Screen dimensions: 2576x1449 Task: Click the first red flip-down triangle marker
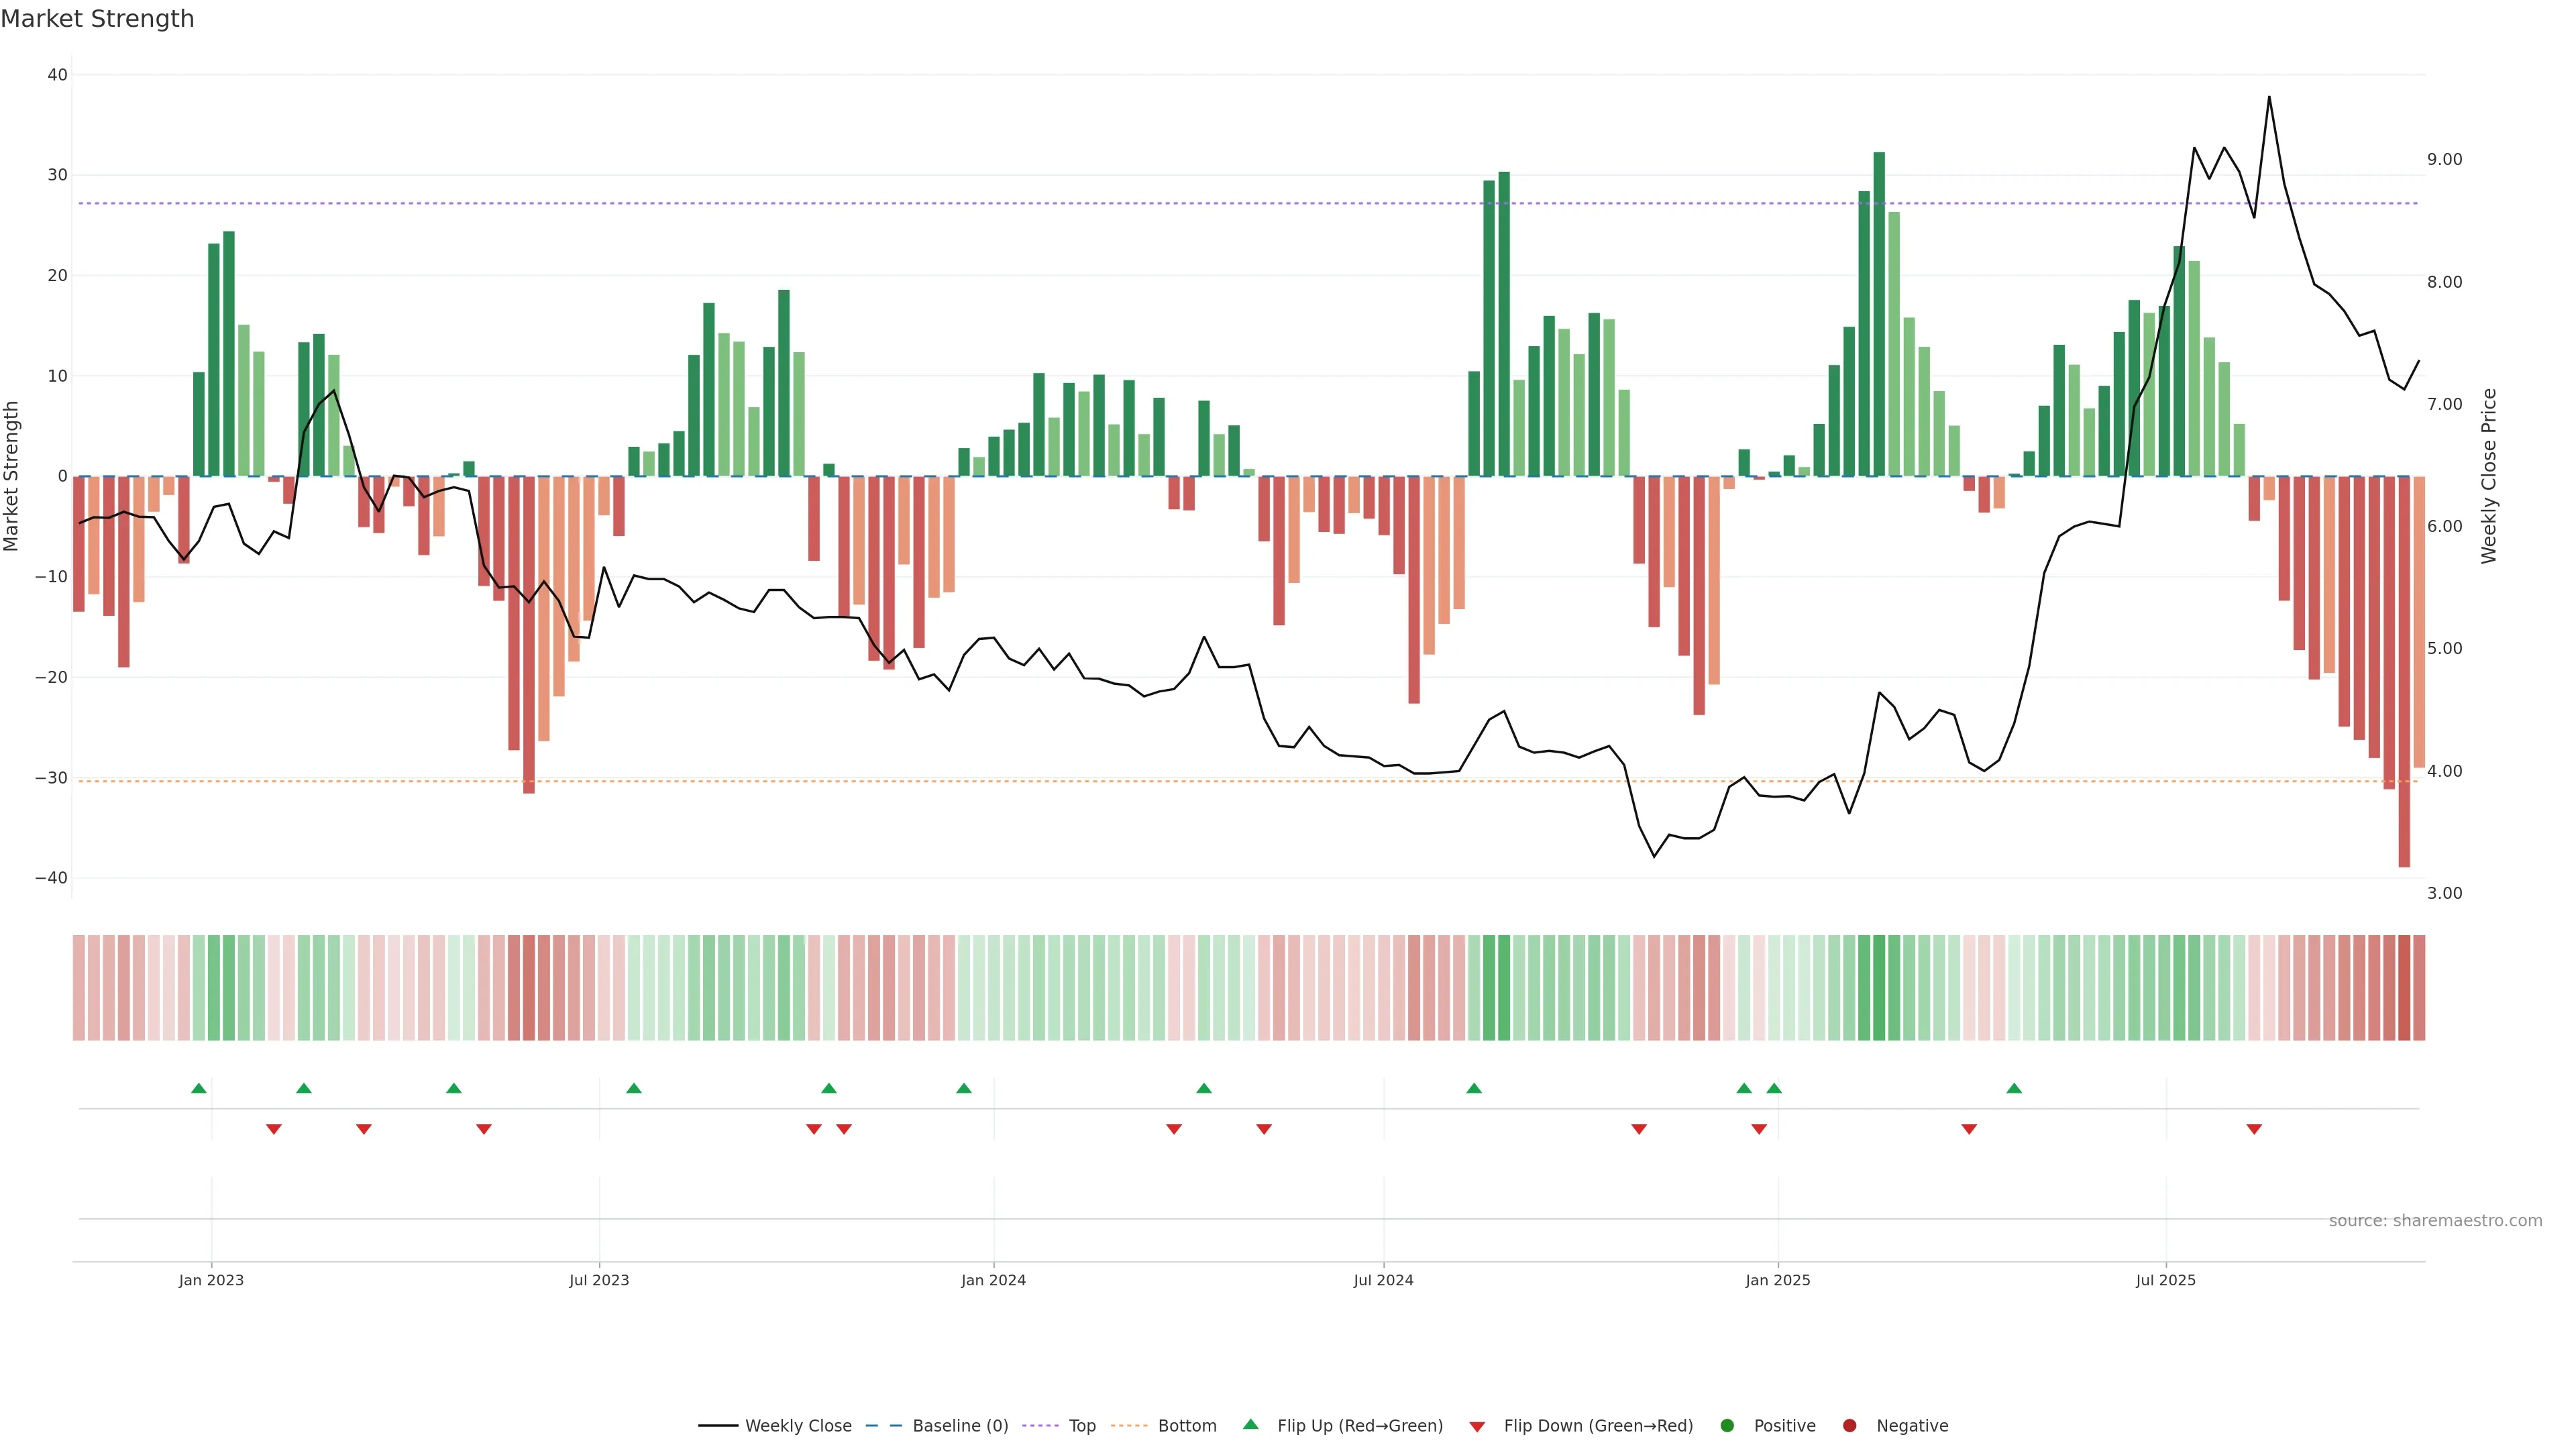[274, 1129]
